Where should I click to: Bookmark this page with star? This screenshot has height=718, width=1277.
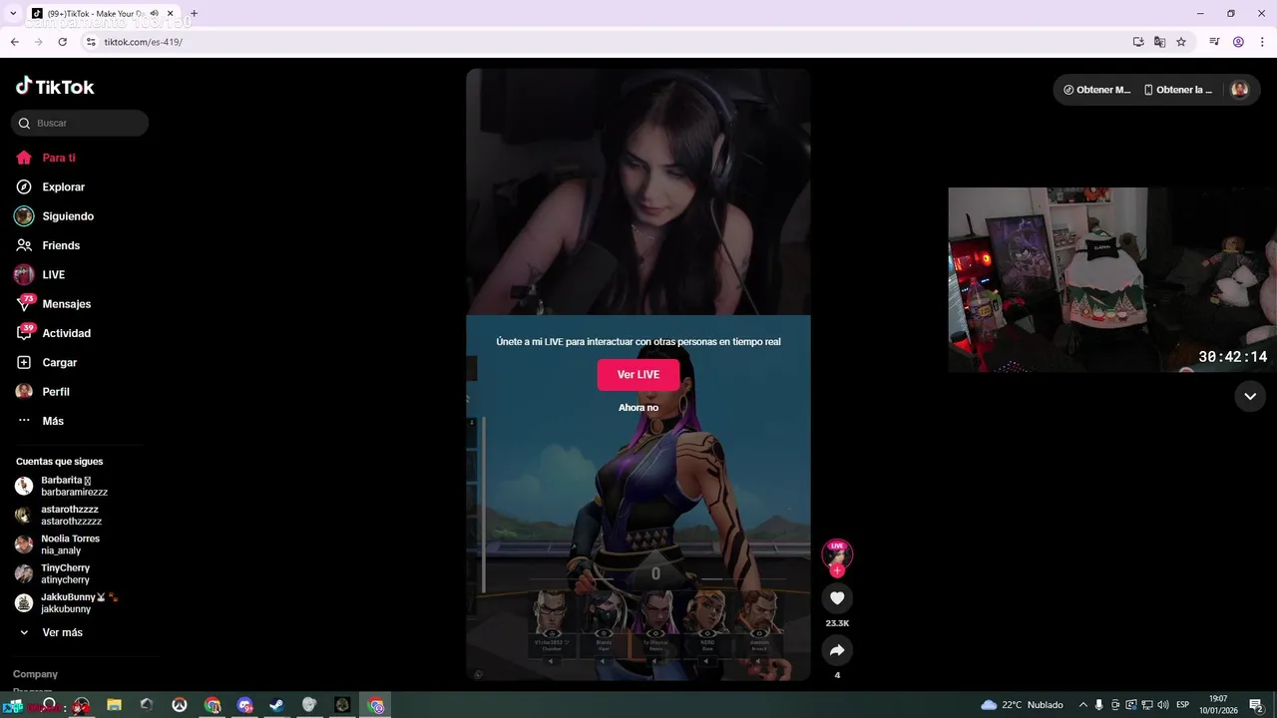click(x=1181, y=42)
